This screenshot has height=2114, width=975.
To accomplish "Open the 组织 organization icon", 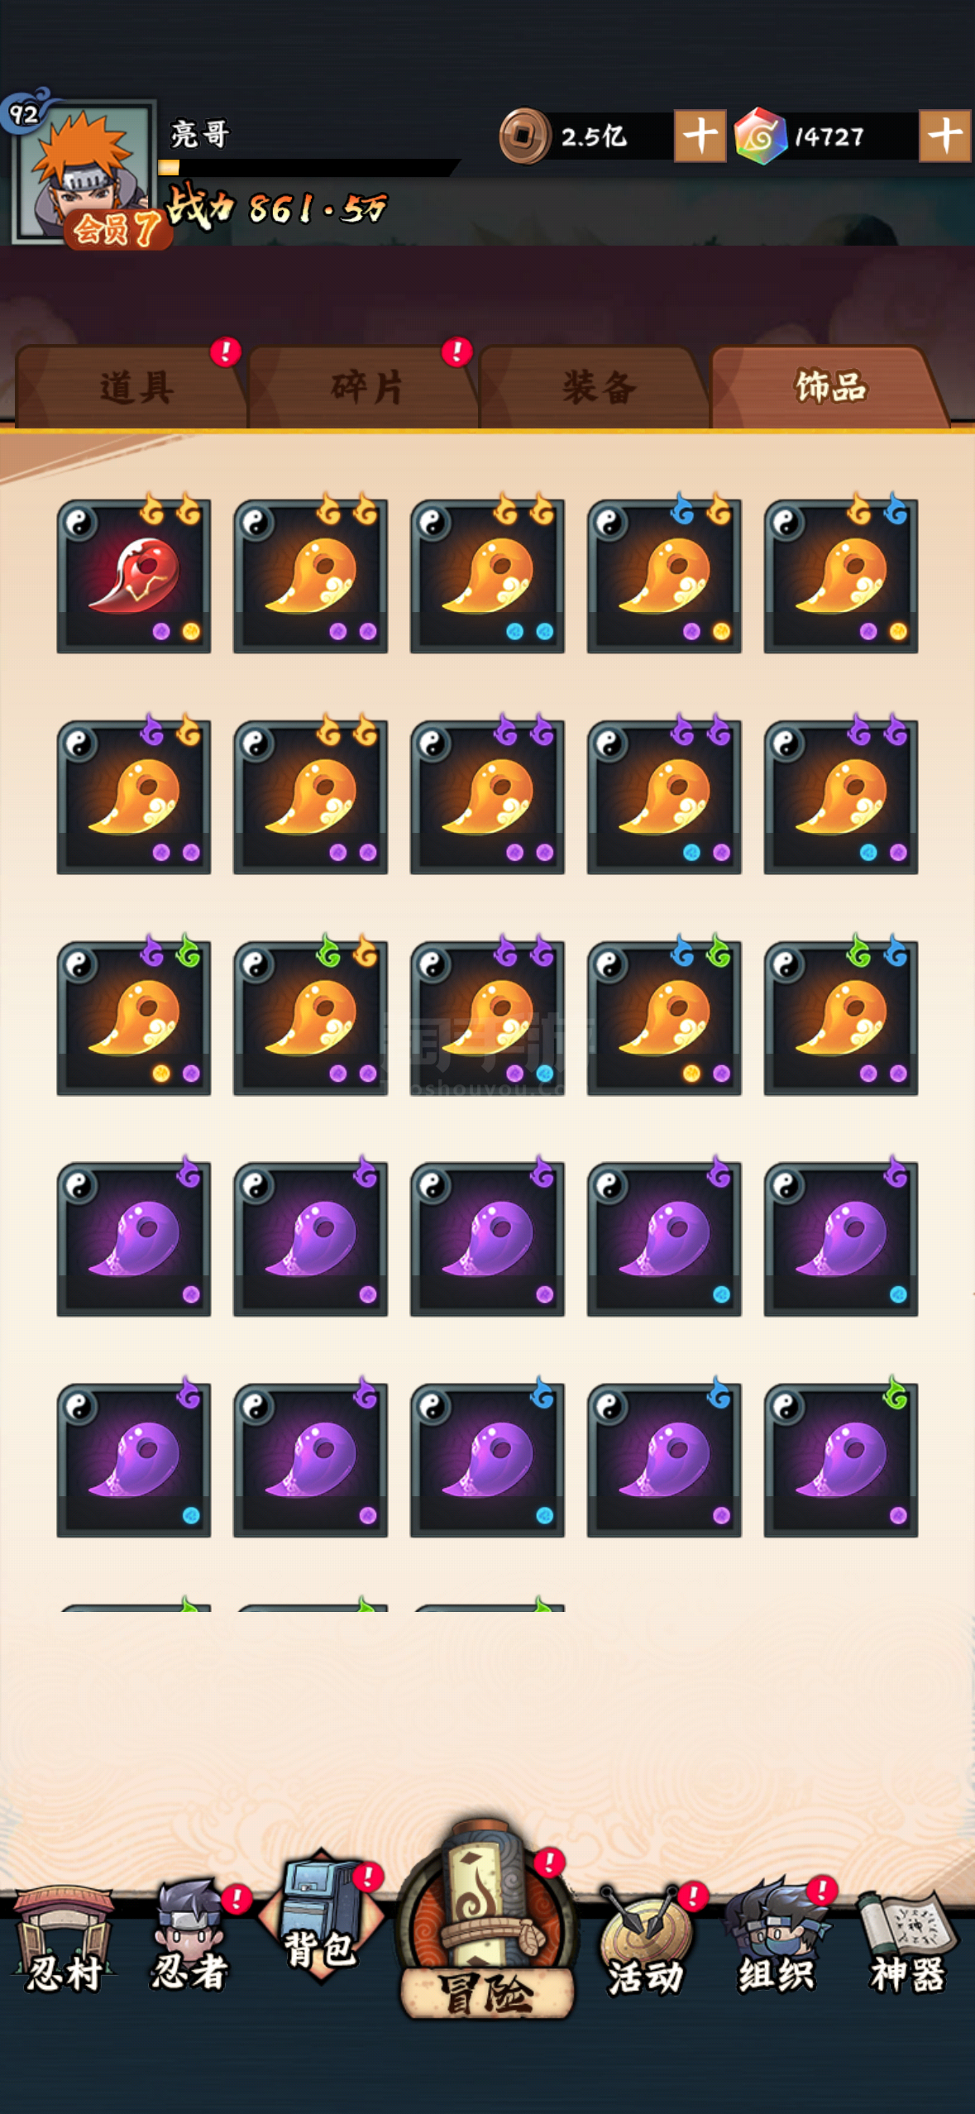I will (777, 1937).
